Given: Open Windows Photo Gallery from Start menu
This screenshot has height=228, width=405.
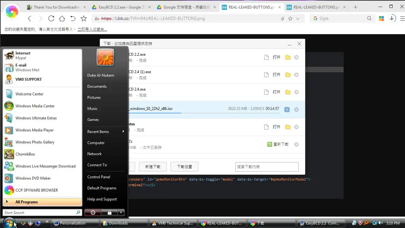Looking at the screenshot, I should (42, 142).
